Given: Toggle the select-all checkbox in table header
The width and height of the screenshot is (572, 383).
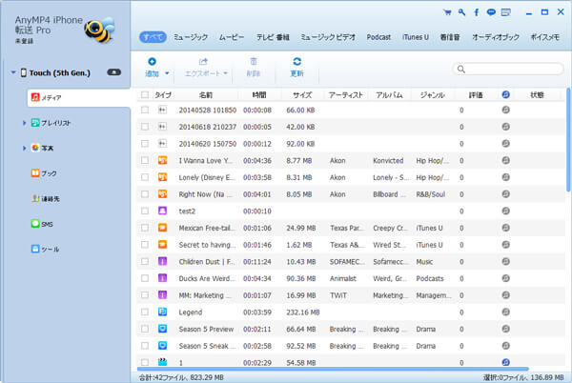Looking at the screenshot, I should [145, 95].
